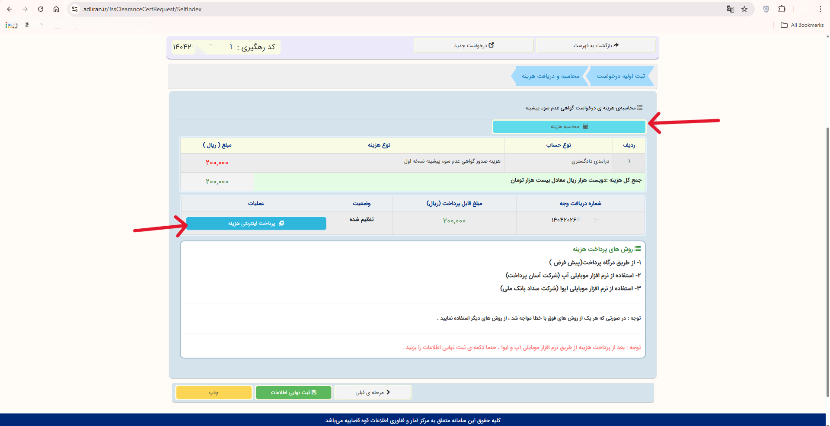
Task: Click the shield extension icon
Action: coord(766,9)
